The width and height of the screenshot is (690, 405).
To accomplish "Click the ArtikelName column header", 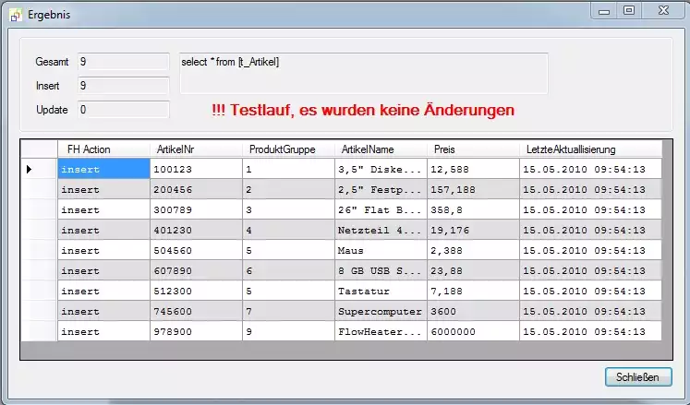I will click(x=380, y=149).
